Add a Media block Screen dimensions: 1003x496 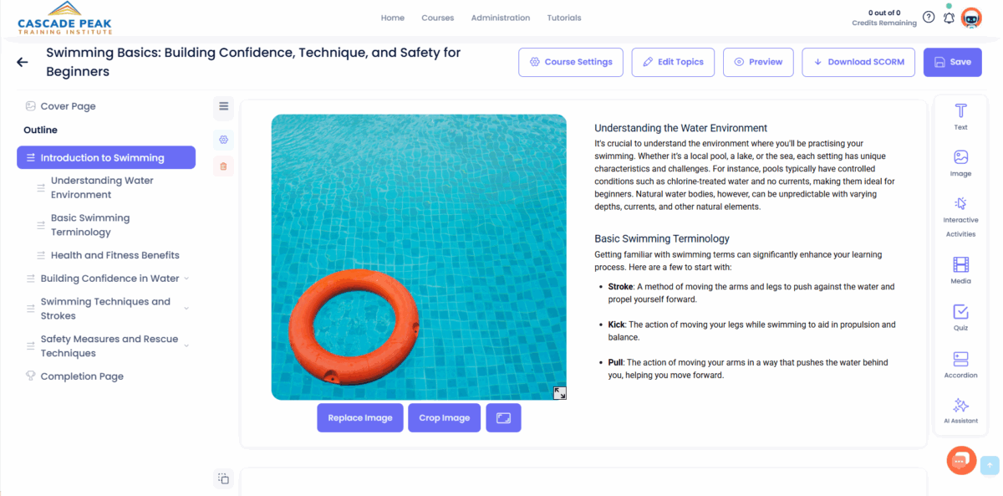pos(960,270)
